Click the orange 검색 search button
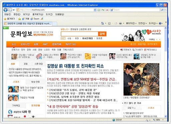Image resolution: width=171 pixels, height=124 pixels. (102, 34)
